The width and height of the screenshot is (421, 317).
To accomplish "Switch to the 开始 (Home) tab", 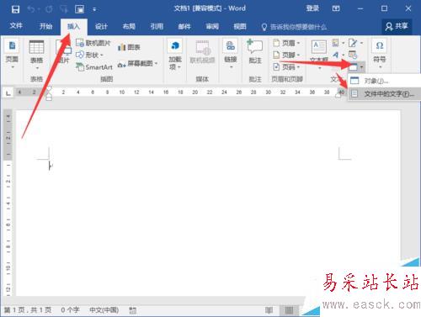I will (45, 26).
